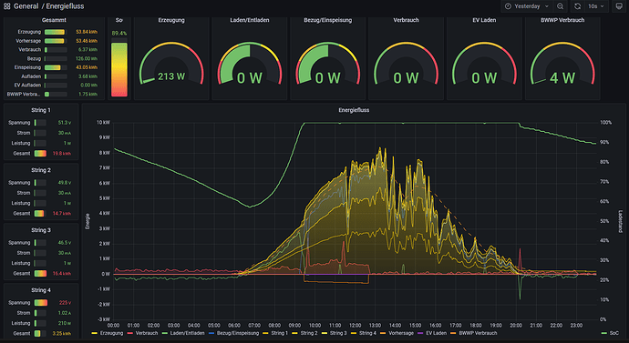Click the EV Laden gauge dial
The height and width of the screenshot is (343, 629).
point(484,64)
